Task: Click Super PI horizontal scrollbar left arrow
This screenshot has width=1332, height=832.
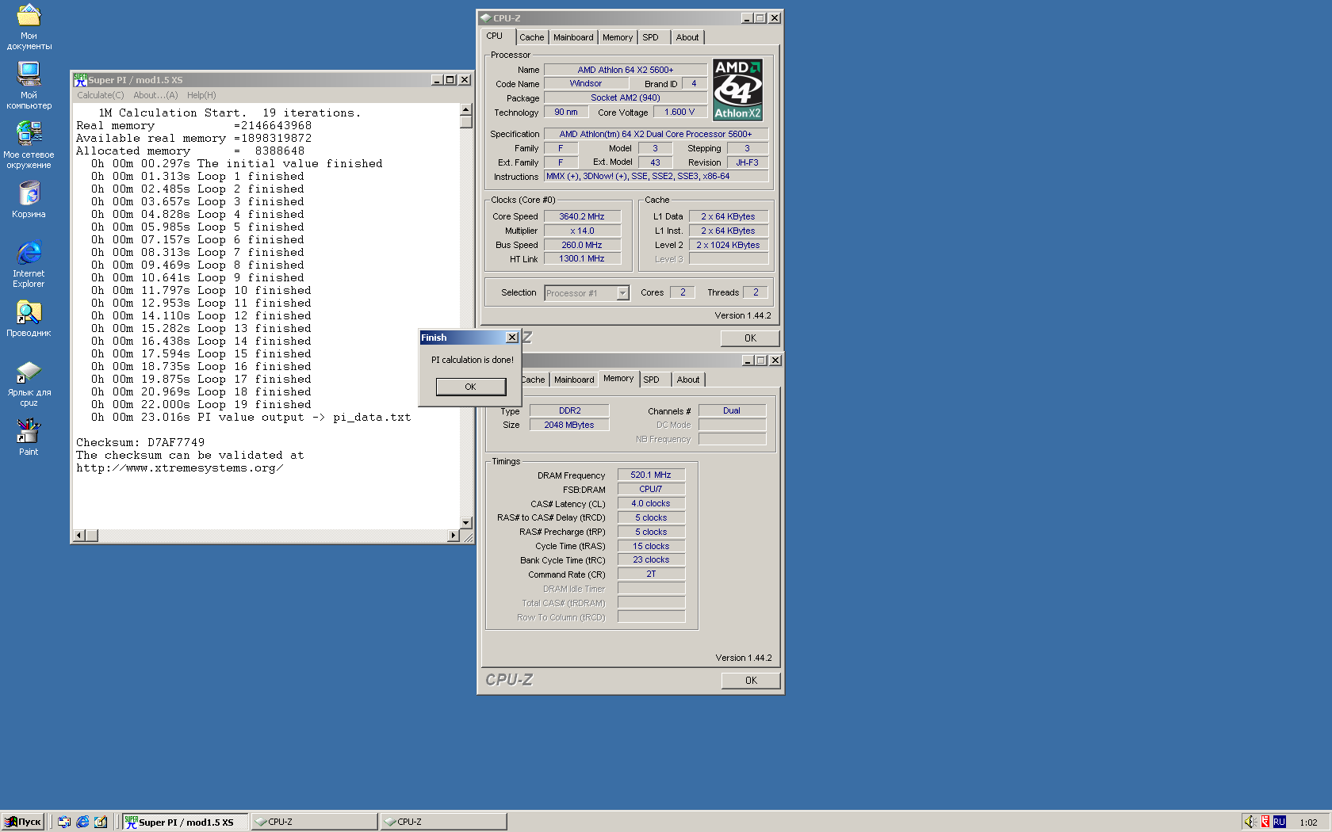Action: pos(78,536)
